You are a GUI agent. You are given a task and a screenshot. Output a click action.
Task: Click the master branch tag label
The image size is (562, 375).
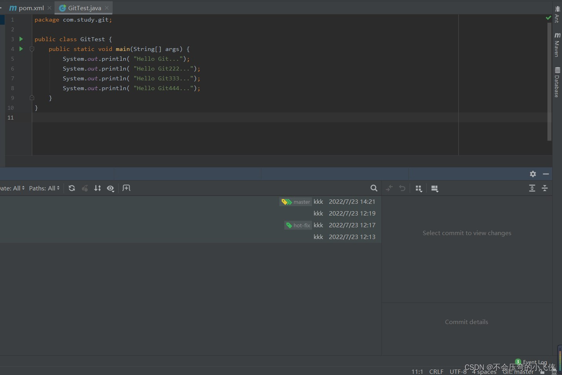(x=296, y=202)
